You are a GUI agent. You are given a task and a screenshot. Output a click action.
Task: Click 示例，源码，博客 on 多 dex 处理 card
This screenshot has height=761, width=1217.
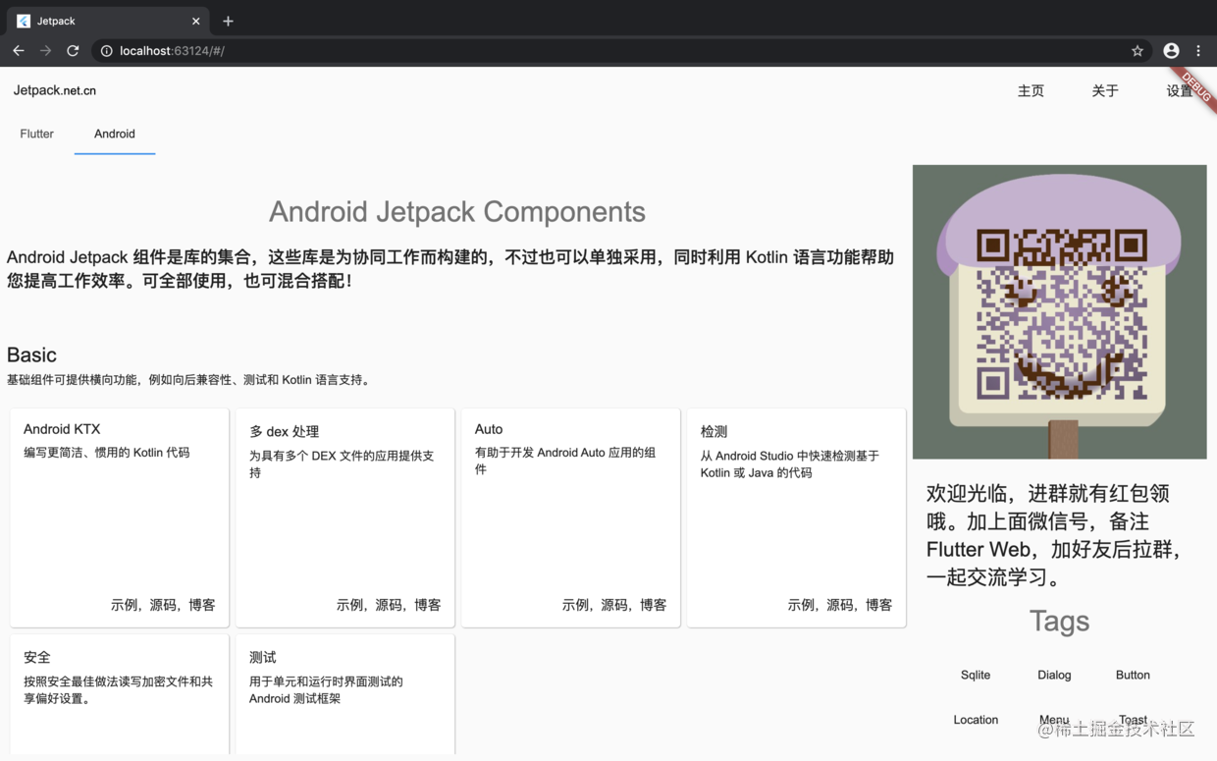pyautogui.click(x=389, y=605)
